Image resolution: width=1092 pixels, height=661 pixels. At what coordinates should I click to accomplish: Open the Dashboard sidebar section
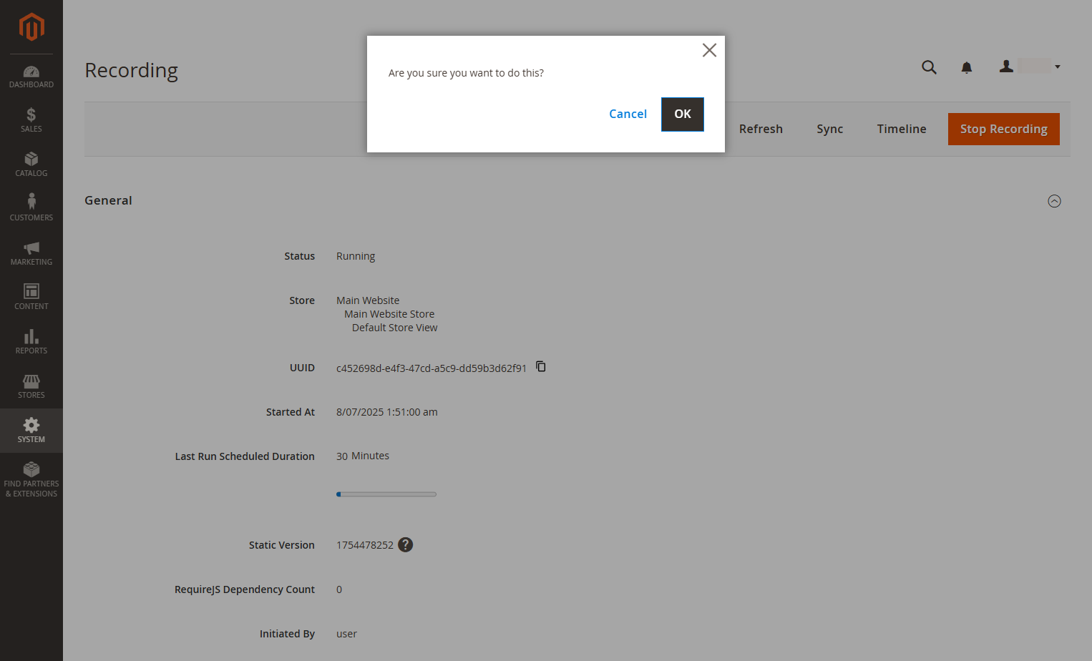[x=31, y=77]
